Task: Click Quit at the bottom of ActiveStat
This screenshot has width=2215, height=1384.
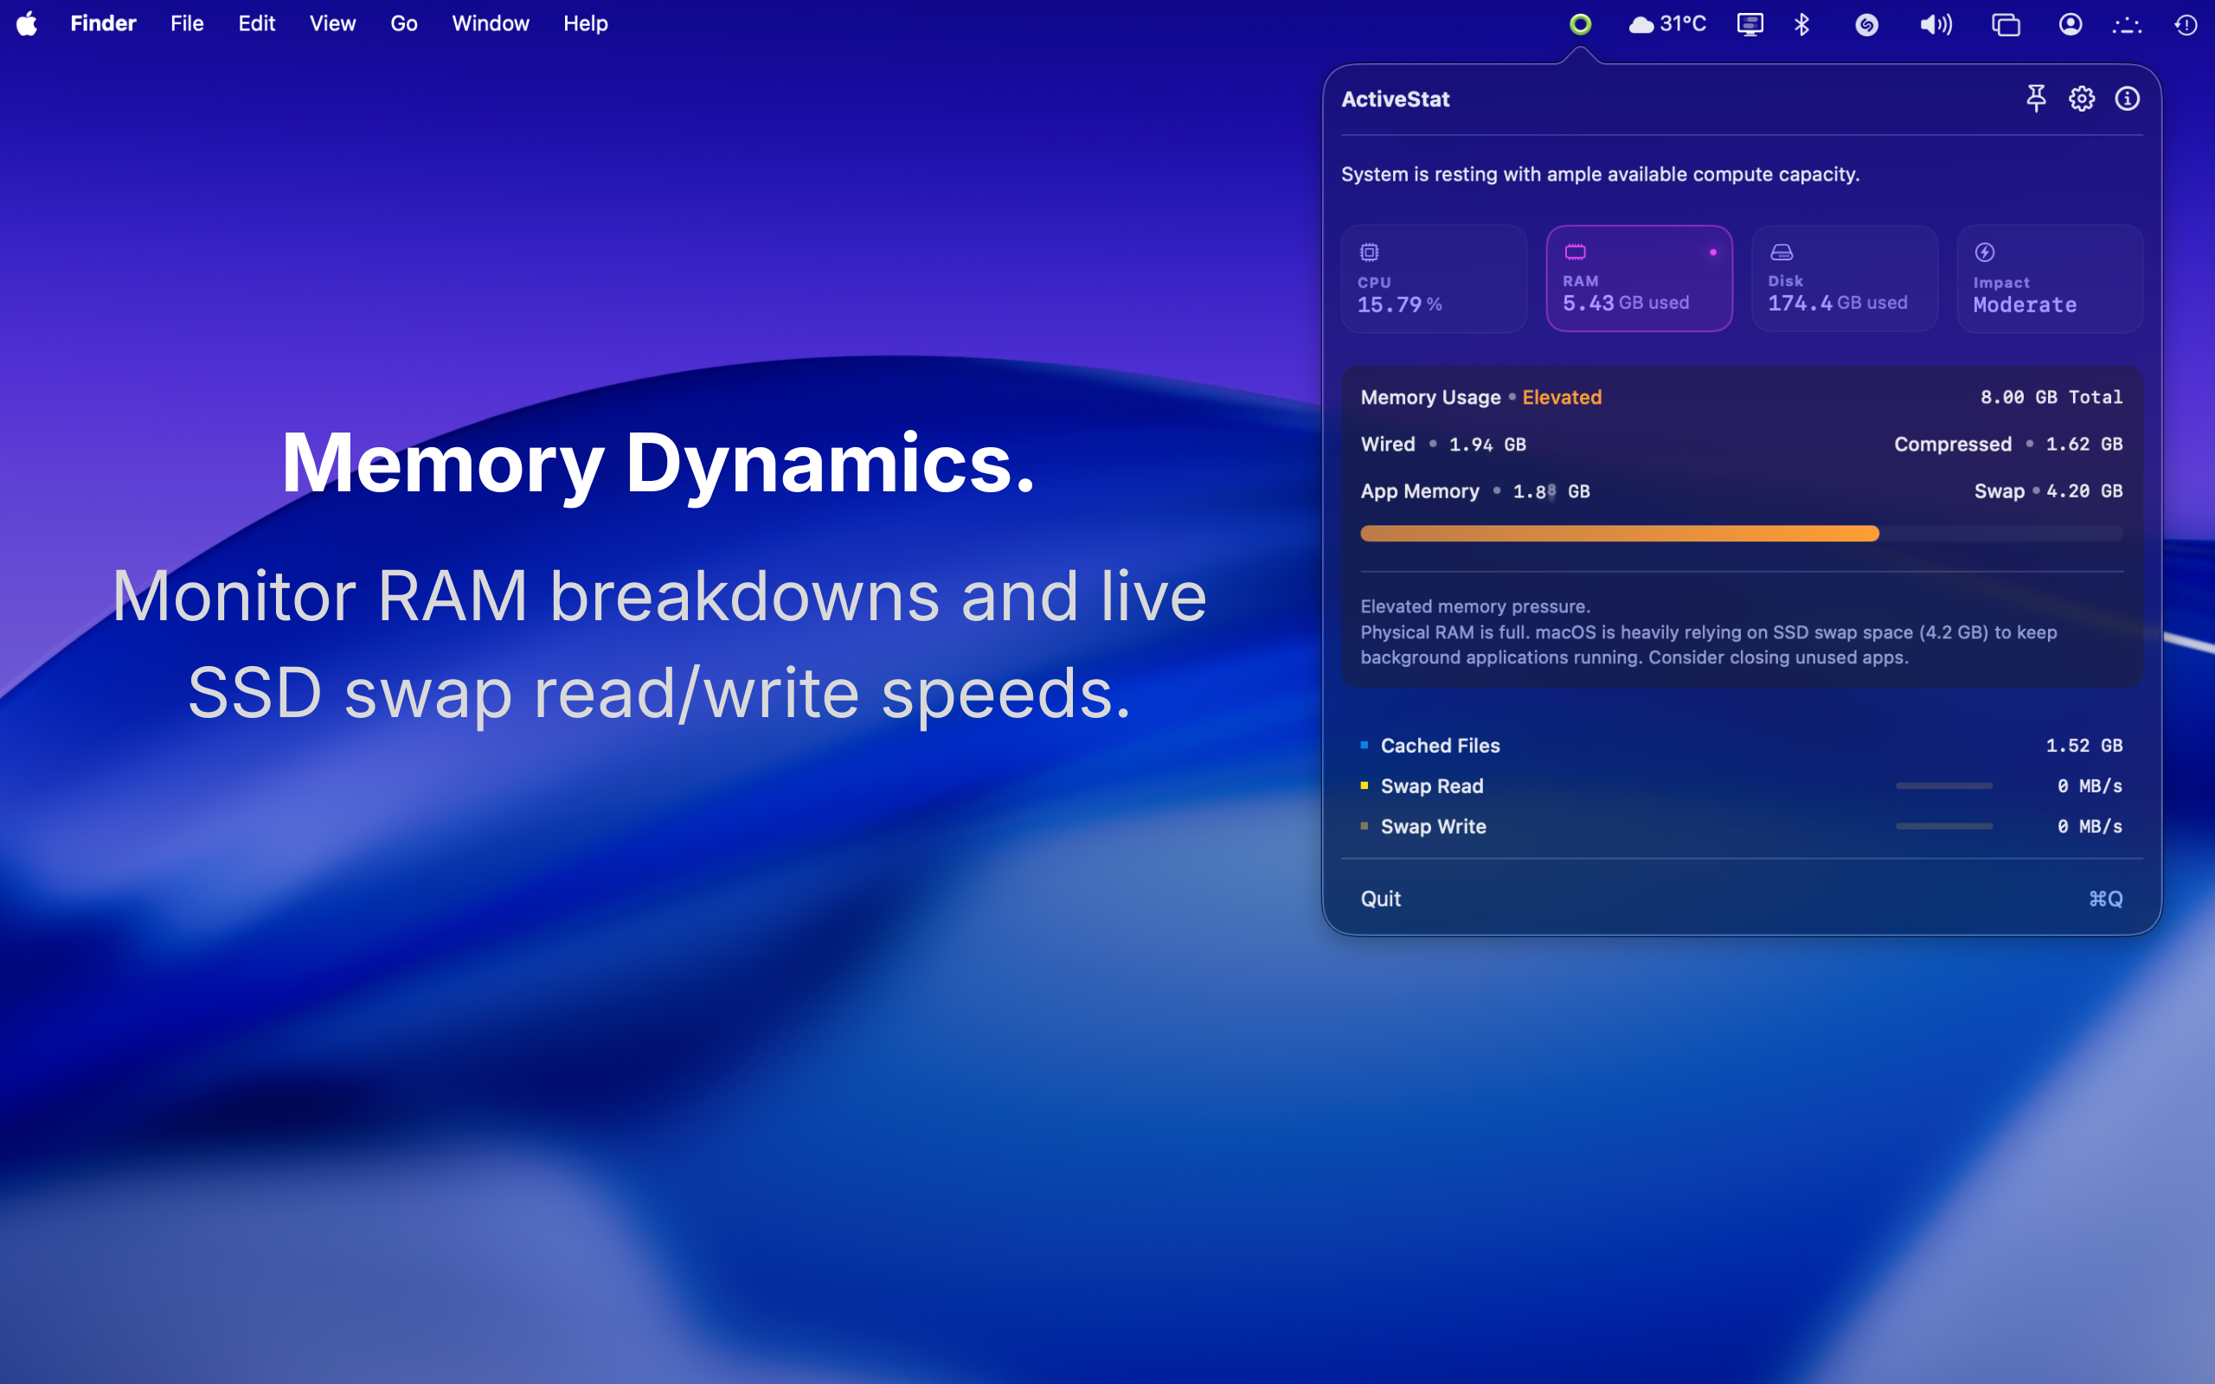Action: (x=1380, y=898)
